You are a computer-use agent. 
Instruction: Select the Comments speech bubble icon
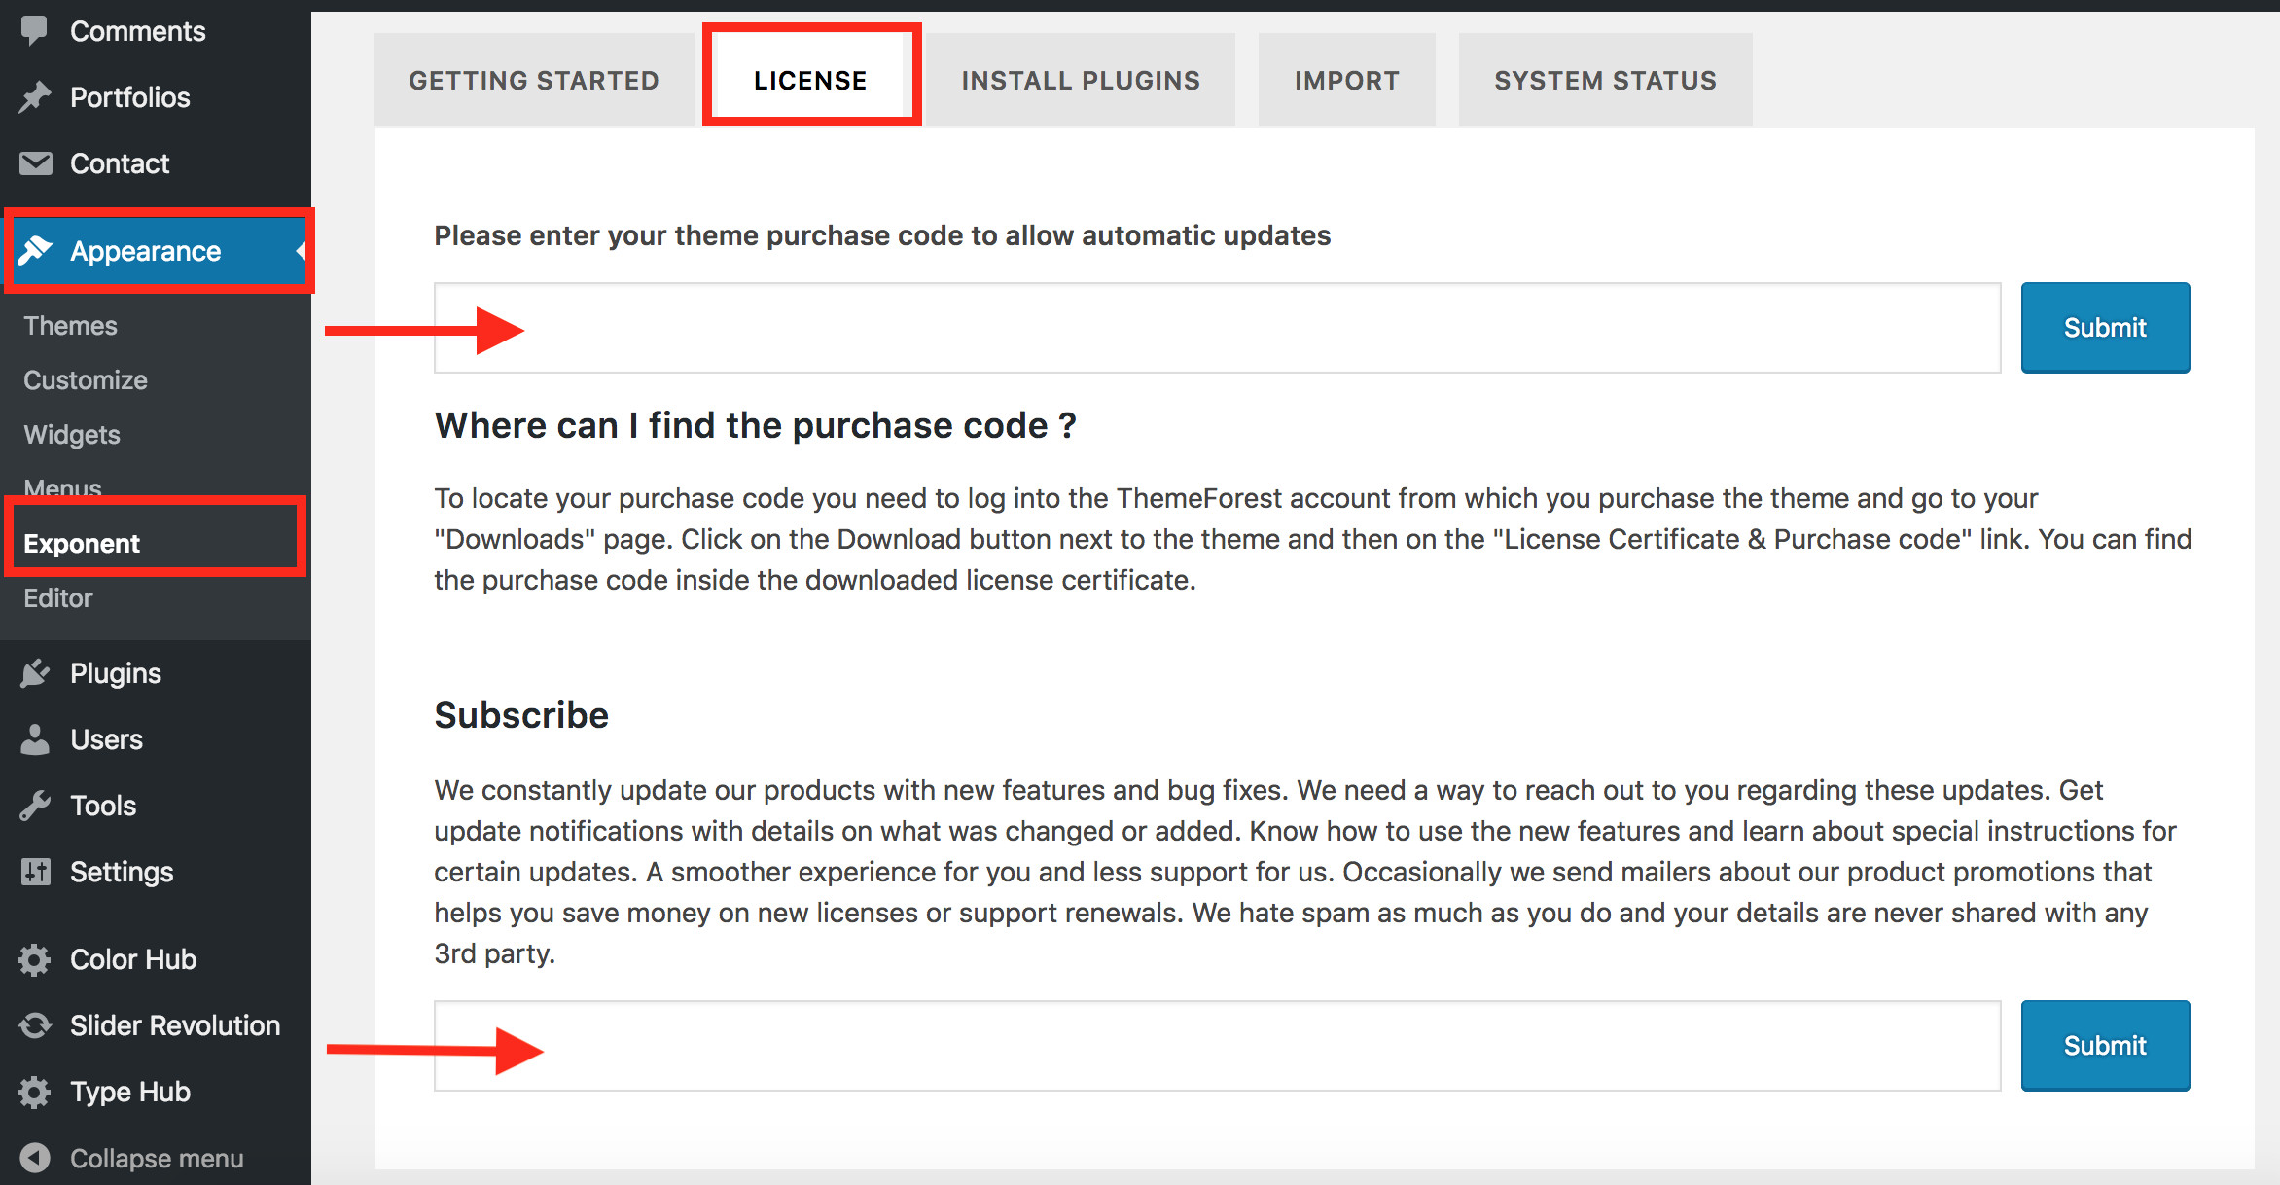coord(35,30)
